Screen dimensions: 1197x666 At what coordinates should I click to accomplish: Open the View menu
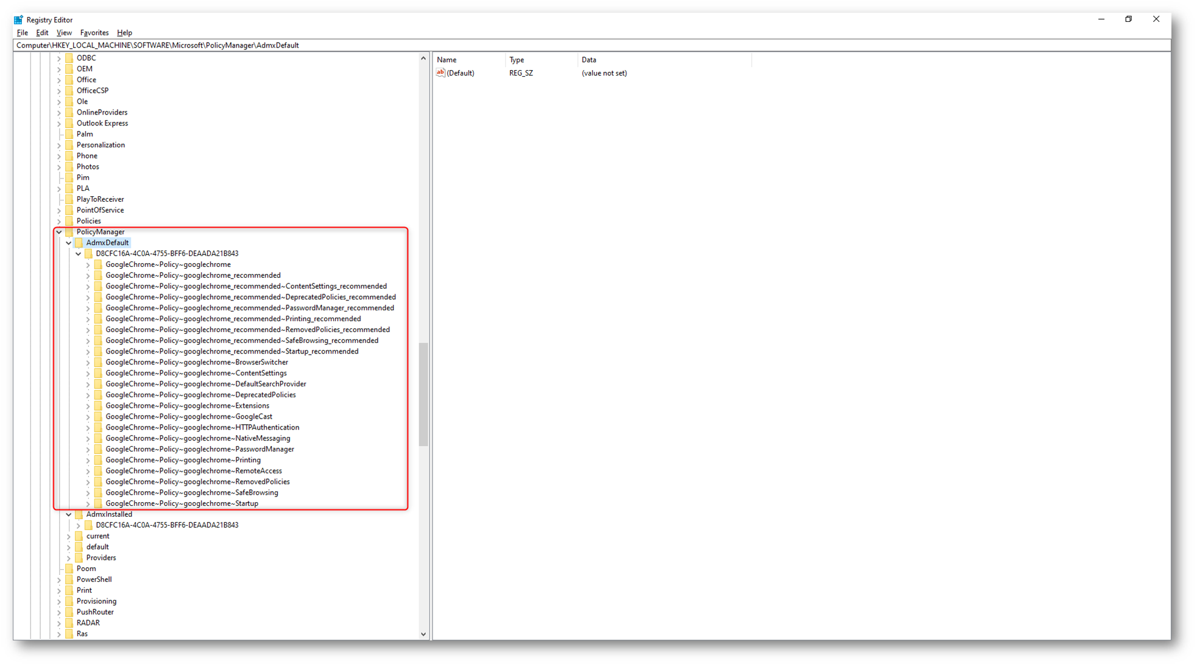(64, 33)
